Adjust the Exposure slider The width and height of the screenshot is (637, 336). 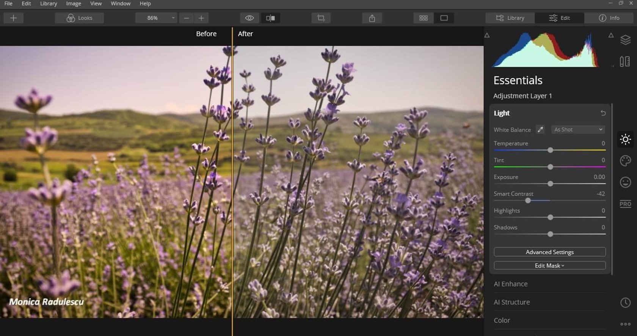[x=550, y=184]
